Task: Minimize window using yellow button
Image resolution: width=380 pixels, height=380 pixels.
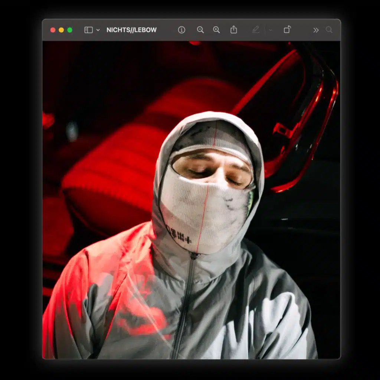Action: [61, 30]
